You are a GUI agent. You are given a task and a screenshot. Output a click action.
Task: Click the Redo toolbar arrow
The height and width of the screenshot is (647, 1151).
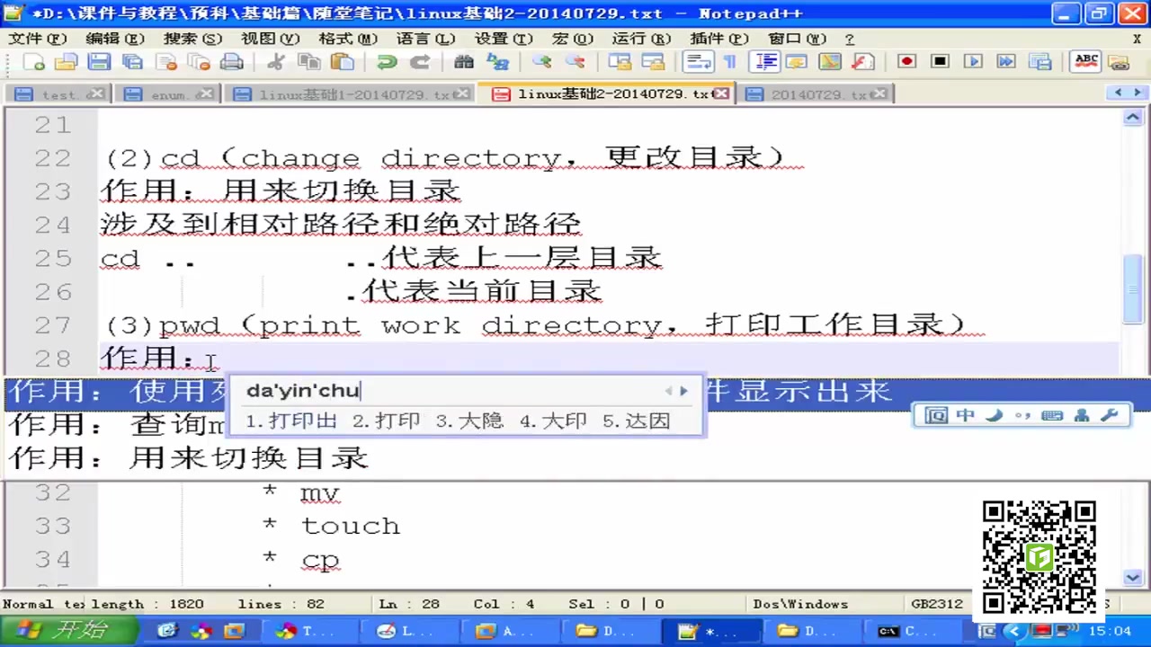pos(419,61)
